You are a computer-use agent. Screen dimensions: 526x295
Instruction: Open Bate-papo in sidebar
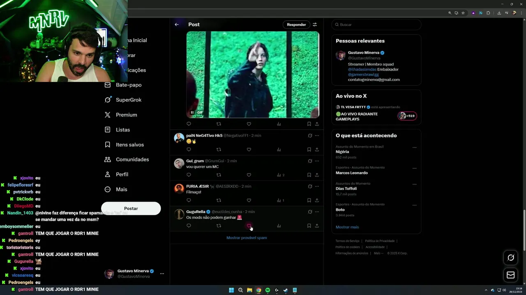123,85
